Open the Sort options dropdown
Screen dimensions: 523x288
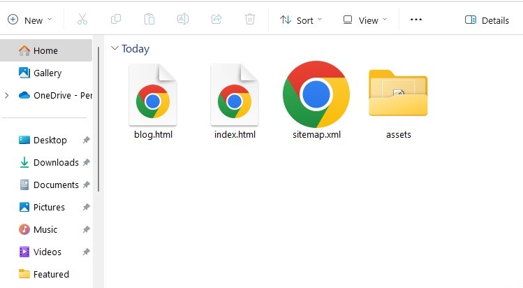(x=301, y=20)
